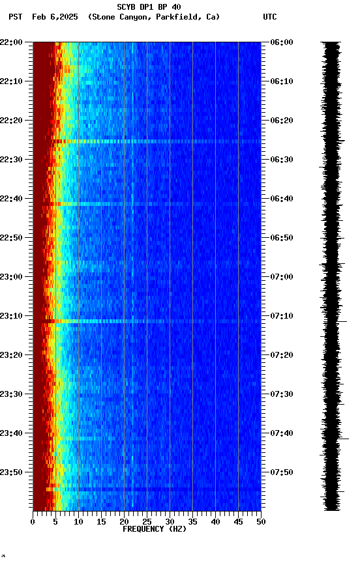Click the "22:40" PST time label
Image resolution: width=360 pixels, height=563 pixels.
11,199
